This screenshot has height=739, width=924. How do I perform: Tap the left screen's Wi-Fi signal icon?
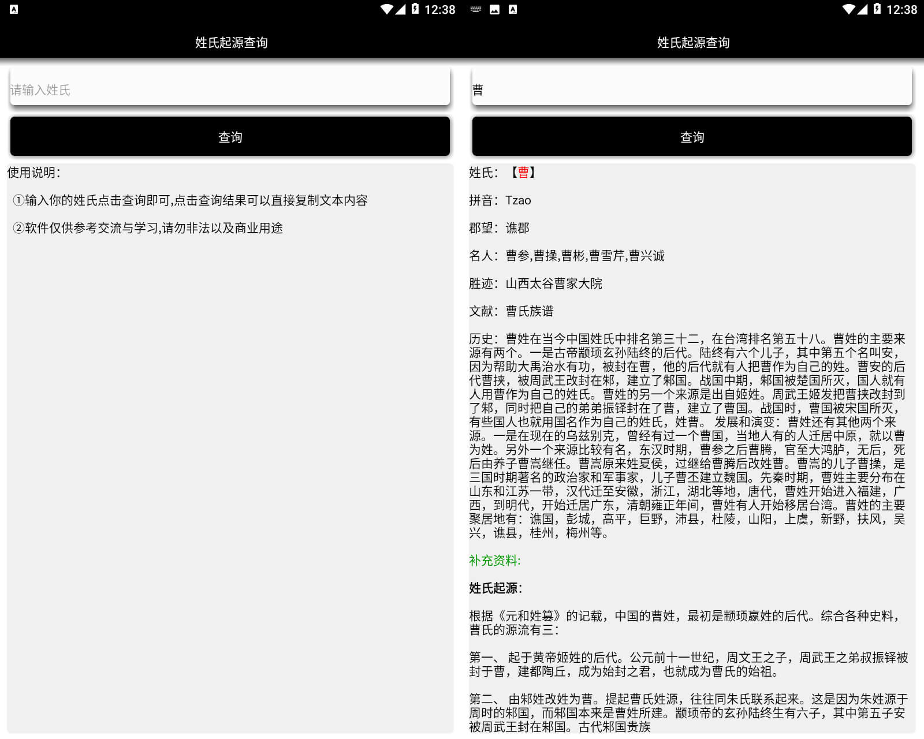[387, 9]
